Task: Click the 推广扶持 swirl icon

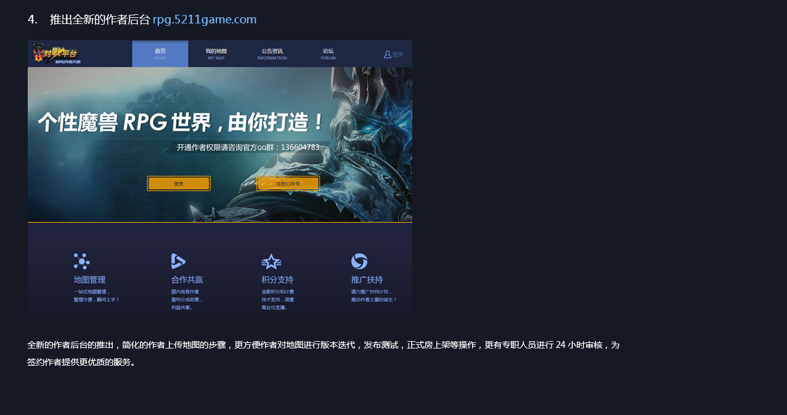Action: pyautogui.click(x=359, y=261)
